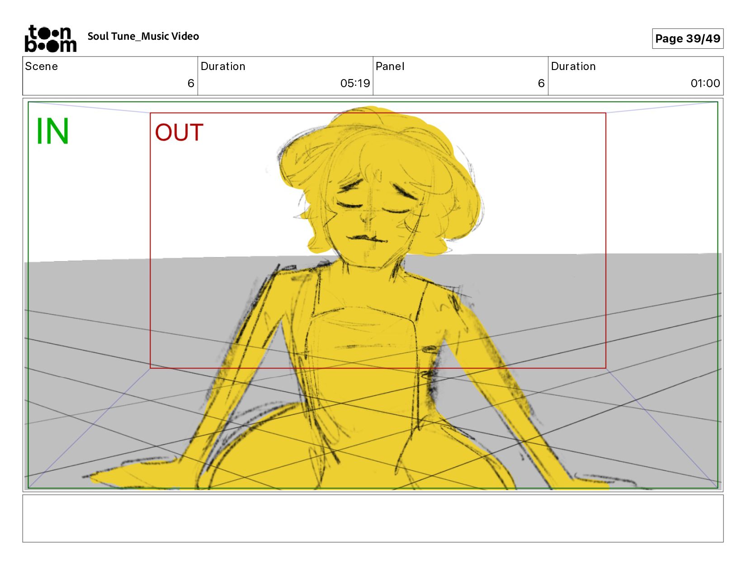Click the green IN camera label

point(52,131)
